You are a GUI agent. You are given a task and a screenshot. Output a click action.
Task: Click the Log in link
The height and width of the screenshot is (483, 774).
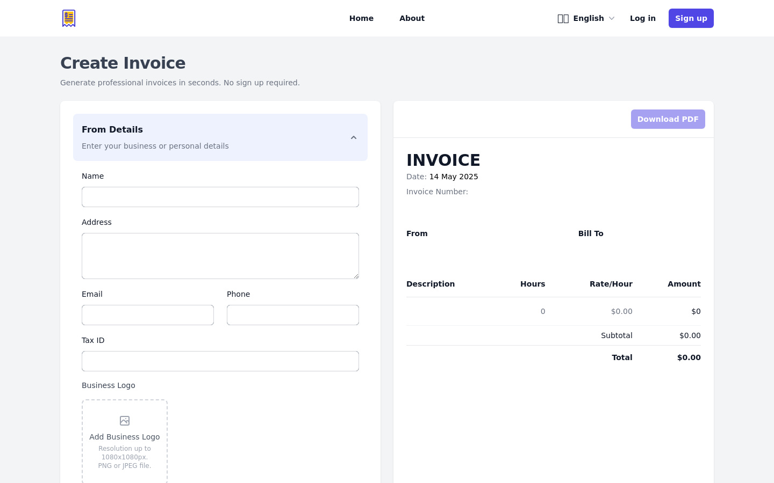coord(643,18)
